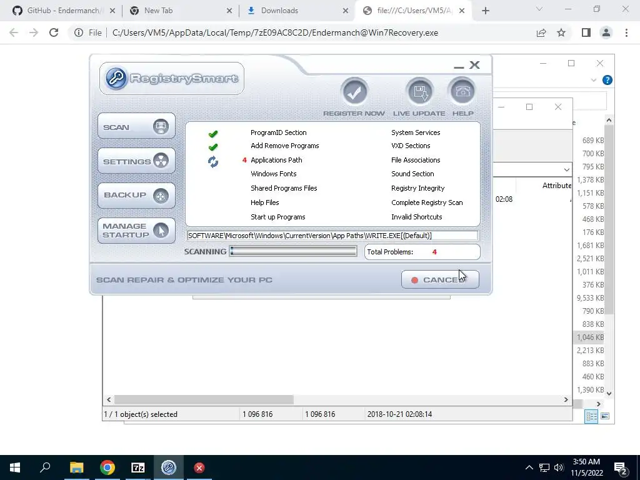Viewport: 640px width, 480px height.
Task: Select the Help Files entry
Action: coord(264,202)
